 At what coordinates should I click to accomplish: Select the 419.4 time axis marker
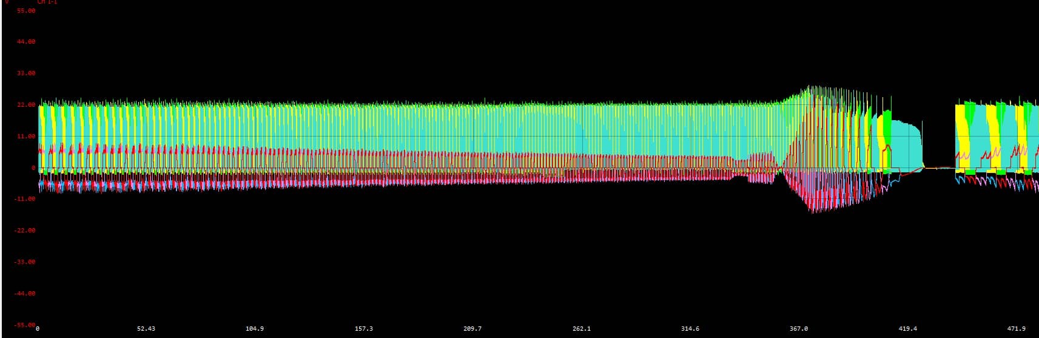(x=908, y=329)
